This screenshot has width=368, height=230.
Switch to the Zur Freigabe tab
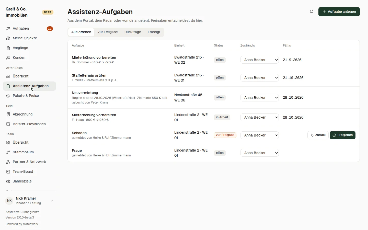(108, 32)
